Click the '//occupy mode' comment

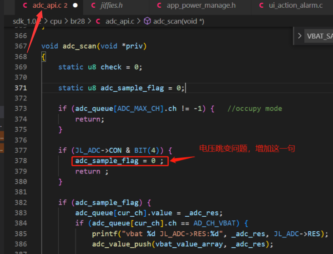pos(255,109)
